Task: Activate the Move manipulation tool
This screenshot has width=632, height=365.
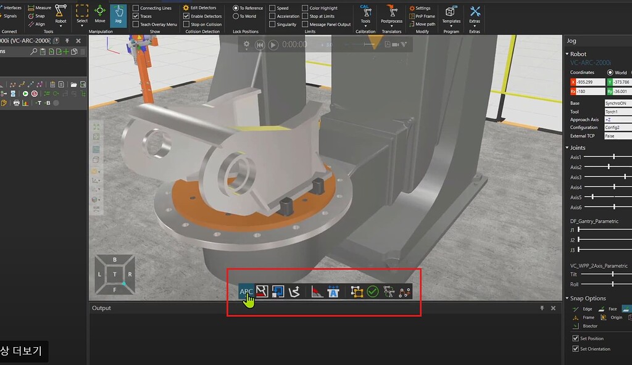Action: pos(100,14)
